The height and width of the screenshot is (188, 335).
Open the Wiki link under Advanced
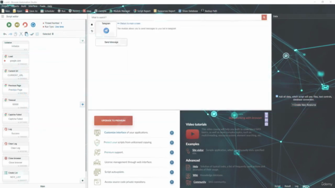tap(195, 175)
